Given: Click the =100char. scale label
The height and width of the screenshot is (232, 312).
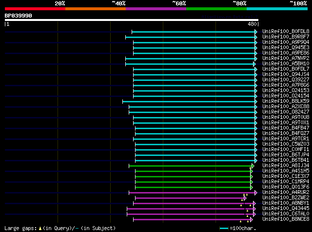Looking at the screenshot, I should point(243,228).
